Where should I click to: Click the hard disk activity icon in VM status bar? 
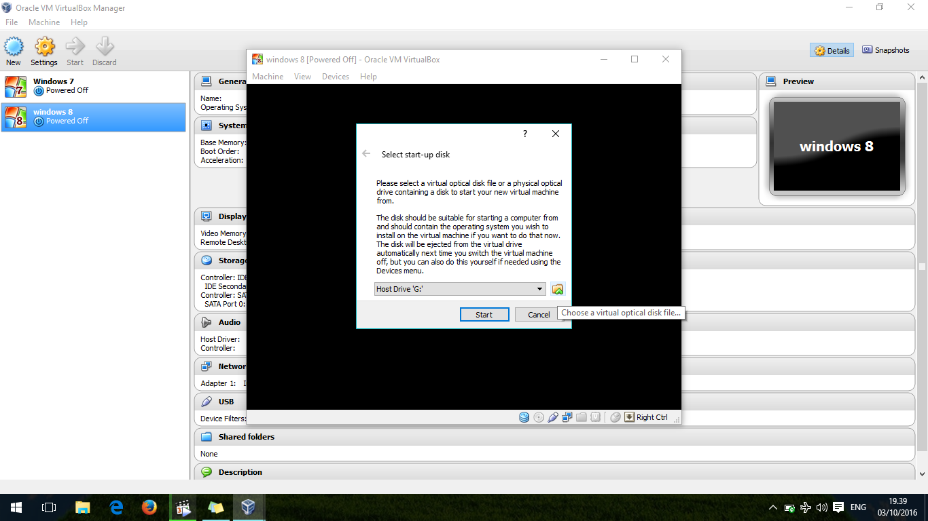[524, 417]
